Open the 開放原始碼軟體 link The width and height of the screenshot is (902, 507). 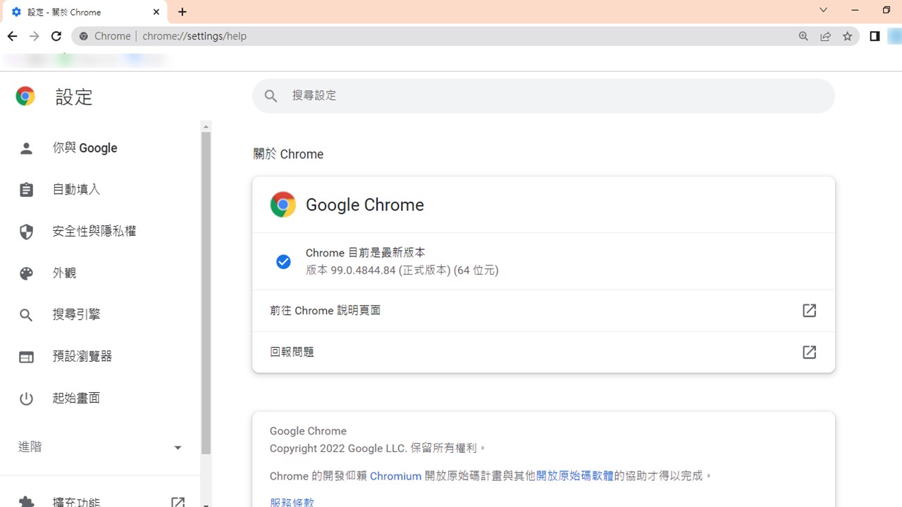click(x=575, y=476)
